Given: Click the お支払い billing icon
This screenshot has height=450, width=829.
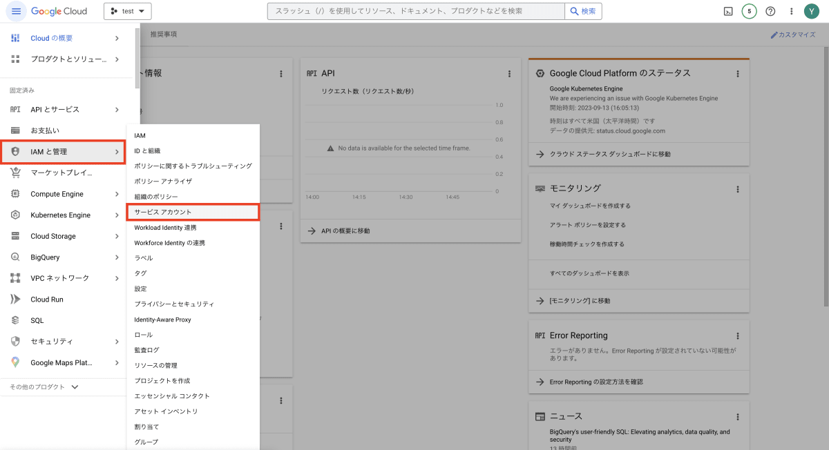Looking at the screenshot, I should [x=16, y=130].
